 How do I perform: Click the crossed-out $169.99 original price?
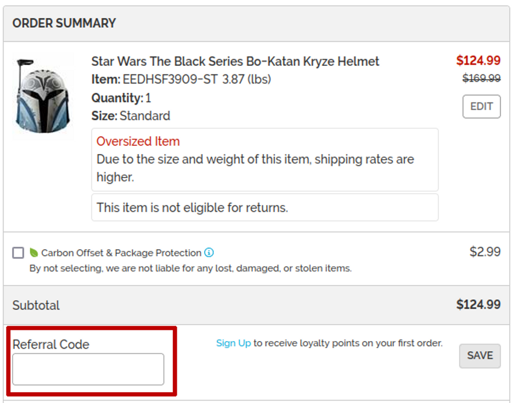coord(481,78)
